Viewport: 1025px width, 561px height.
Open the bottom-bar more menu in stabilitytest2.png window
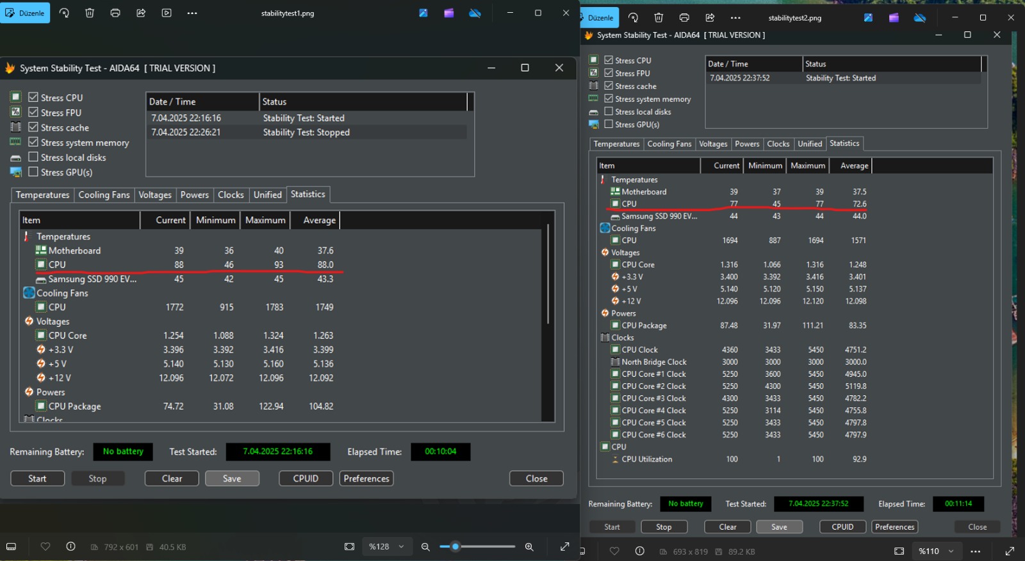point(975,551)
